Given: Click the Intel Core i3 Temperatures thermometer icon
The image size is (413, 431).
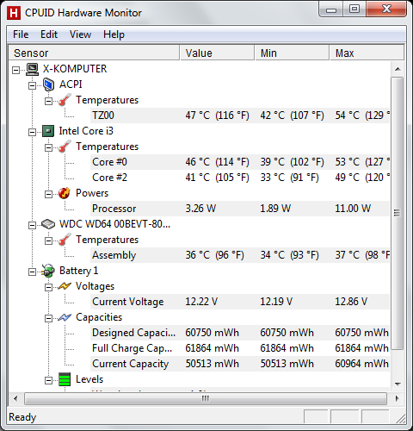Looking at the screenshot, I should pyautogui.click(x=65, y=147).
